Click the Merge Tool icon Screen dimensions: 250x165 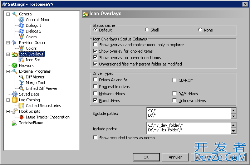pos(21,83)
